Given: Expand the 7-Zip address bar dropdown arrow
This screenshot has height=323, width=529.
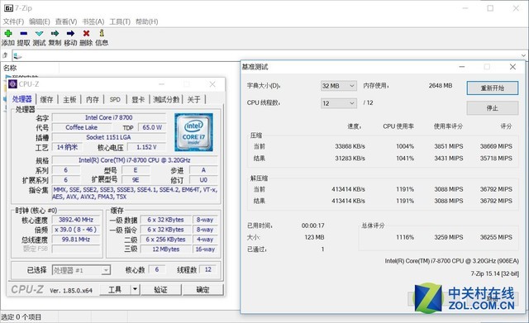Looking at the screenshot, I should (x=523, y=55).
